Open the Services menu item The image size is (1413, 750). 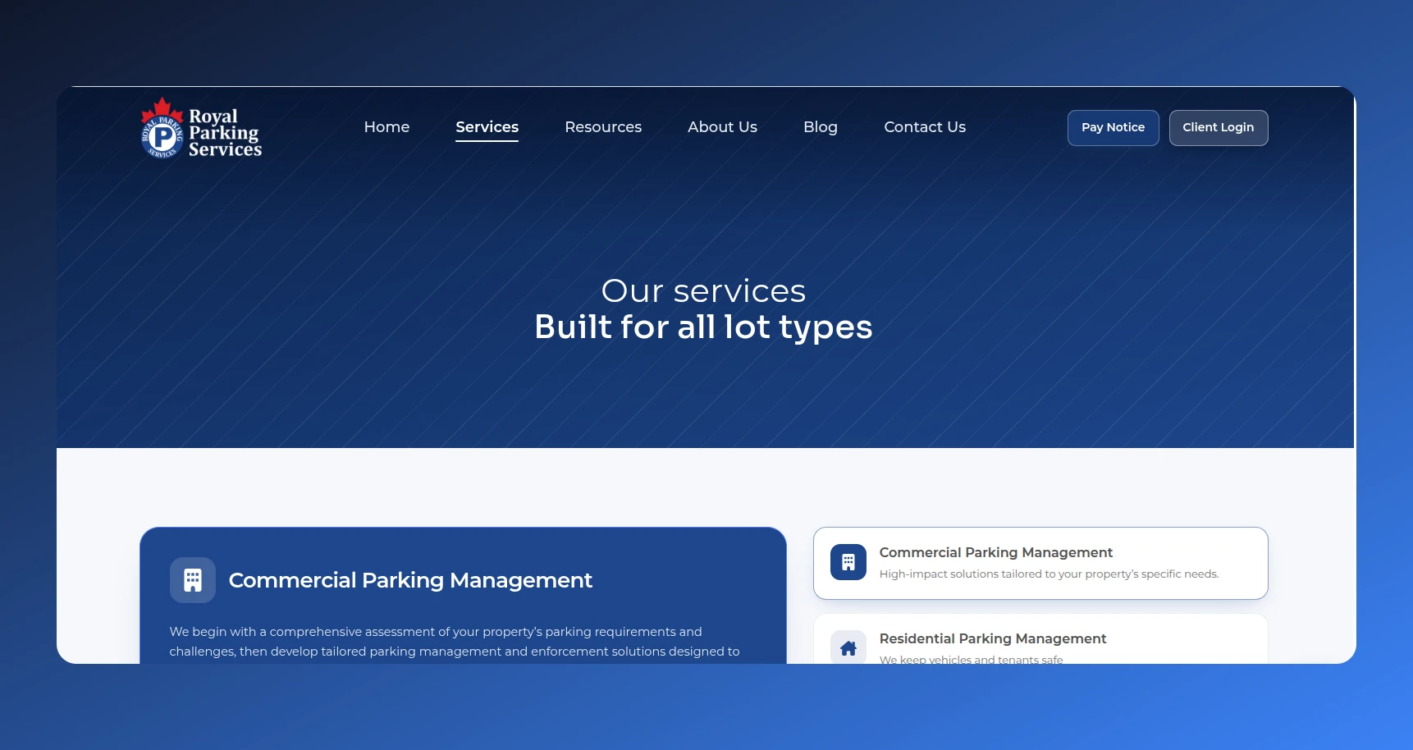[487, 127]
